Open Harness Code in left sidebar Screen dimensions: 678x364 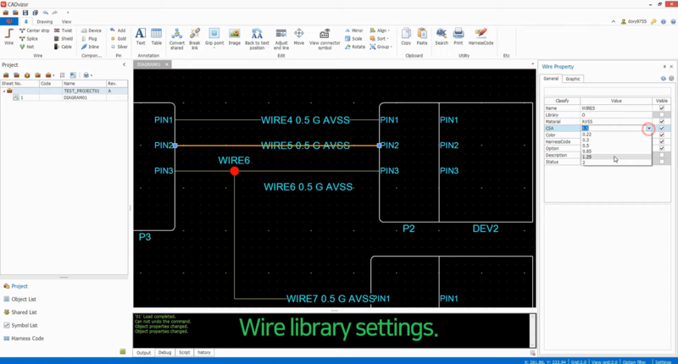(x=25, y=338)
